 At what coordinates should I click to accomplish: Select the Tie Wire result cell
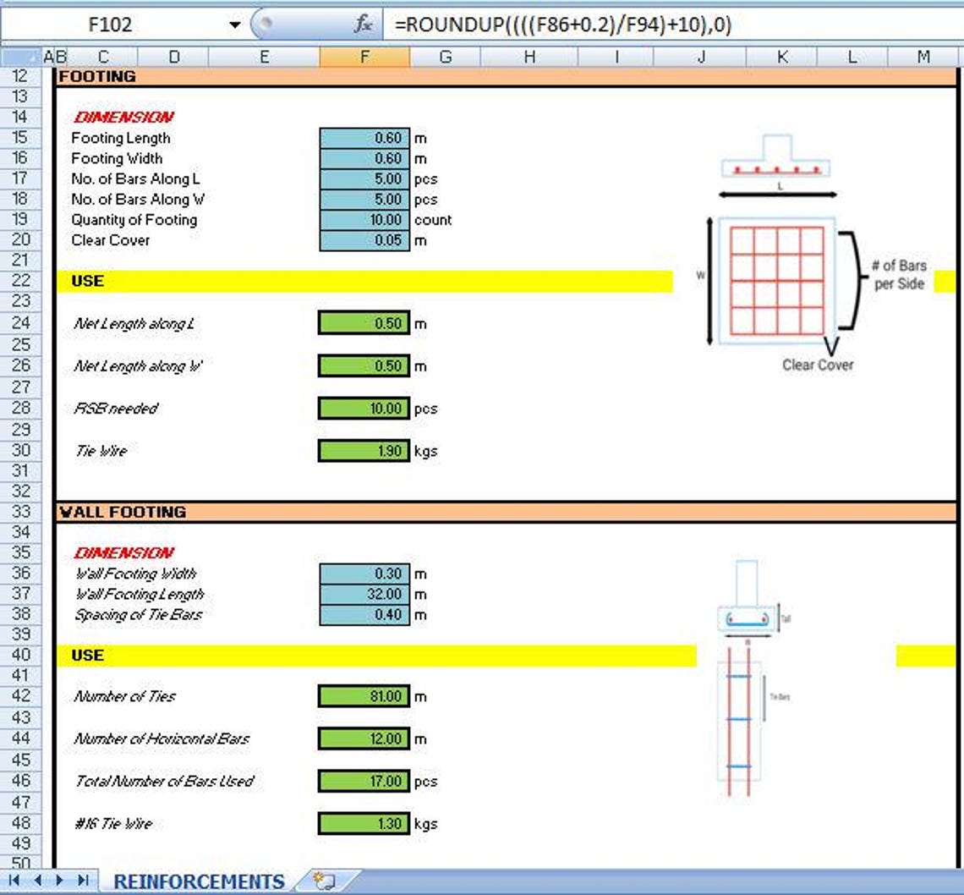pos(364,451)
